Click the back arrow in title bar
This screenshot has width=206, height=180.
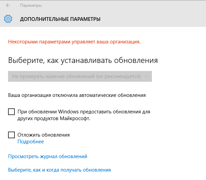pos(8,5)
